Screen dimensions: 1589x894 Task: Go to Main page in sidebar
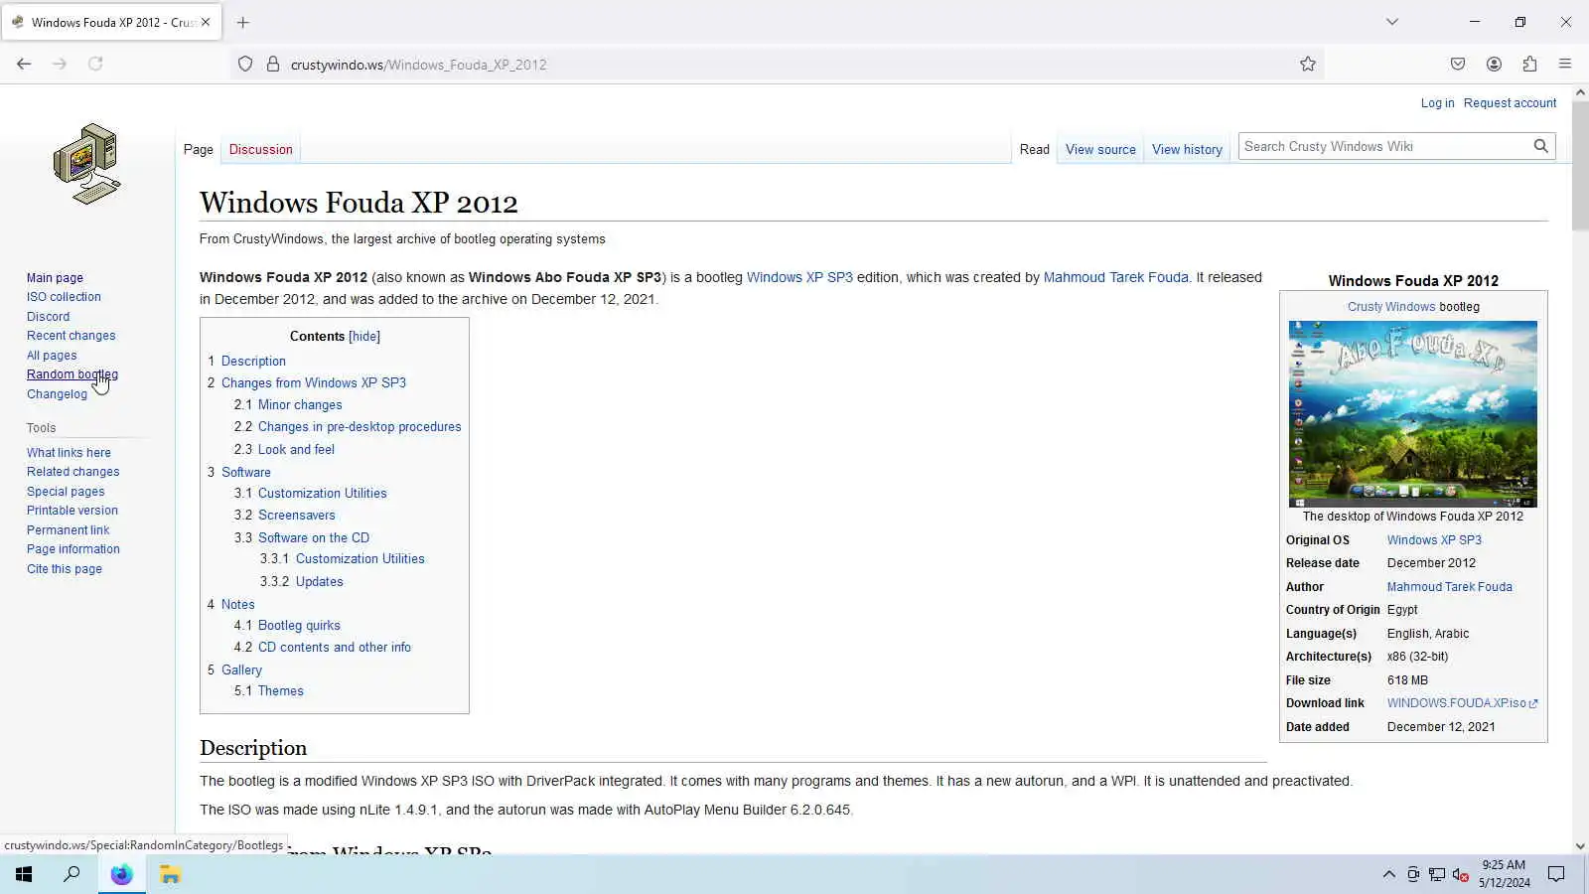[x=55, y=278]
